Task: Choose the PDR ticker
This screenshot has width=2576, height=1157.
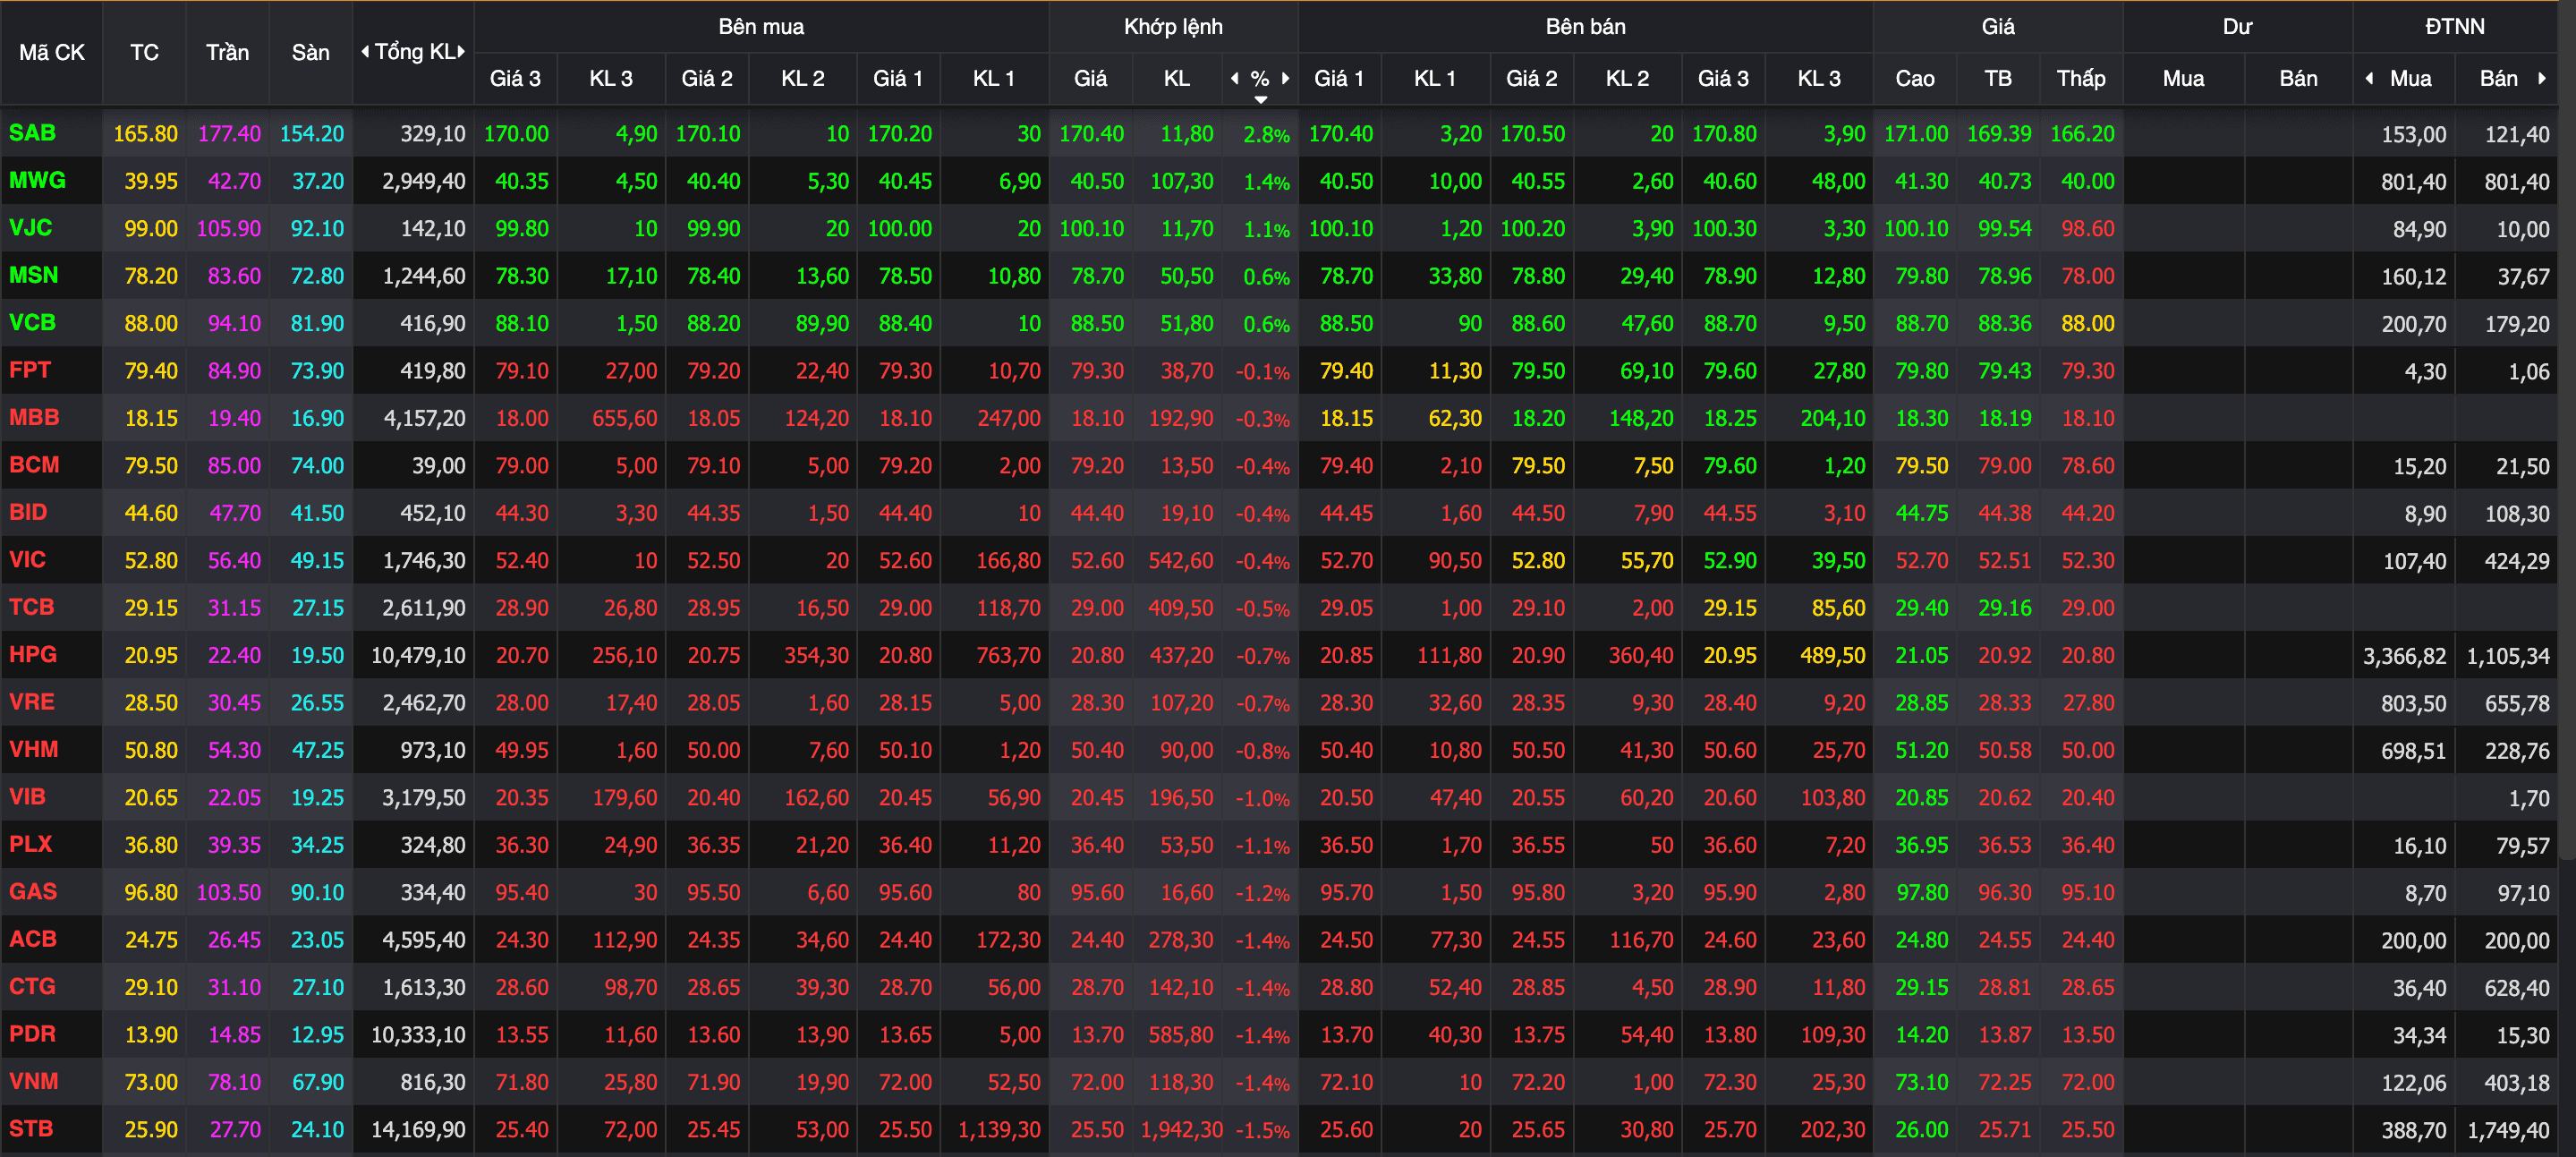Action: (32, 1034)
